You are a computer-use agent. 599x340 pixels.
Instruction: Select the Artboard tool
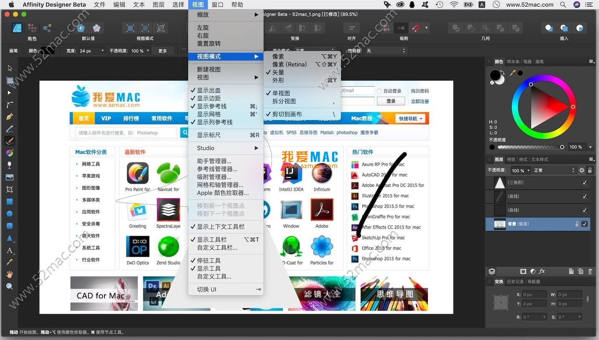click(10, 80)
